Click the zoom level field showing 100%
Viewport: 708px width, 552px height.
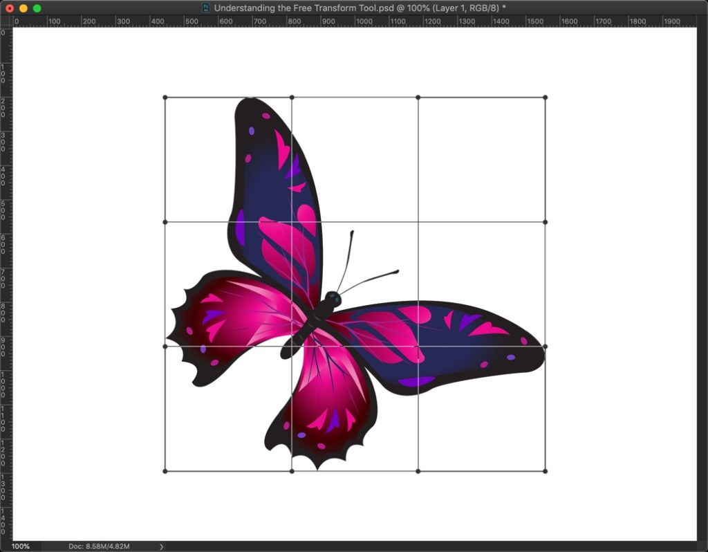click(x=19, y=546)
